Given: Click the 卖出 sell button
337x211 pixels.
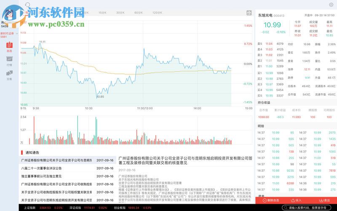Looking at the screenshot, I should [324, 200].
